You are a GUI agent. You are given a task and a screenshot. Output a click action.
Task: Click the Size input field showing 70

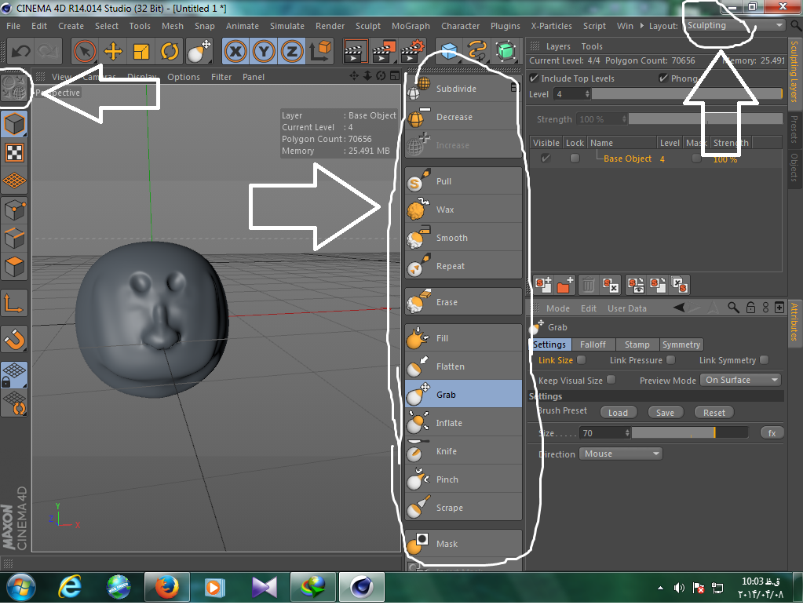pyautogui.click(x=602, y=433)
